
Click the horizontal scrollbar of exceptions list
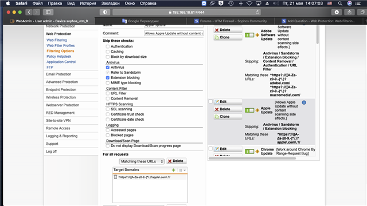(252, 158)
